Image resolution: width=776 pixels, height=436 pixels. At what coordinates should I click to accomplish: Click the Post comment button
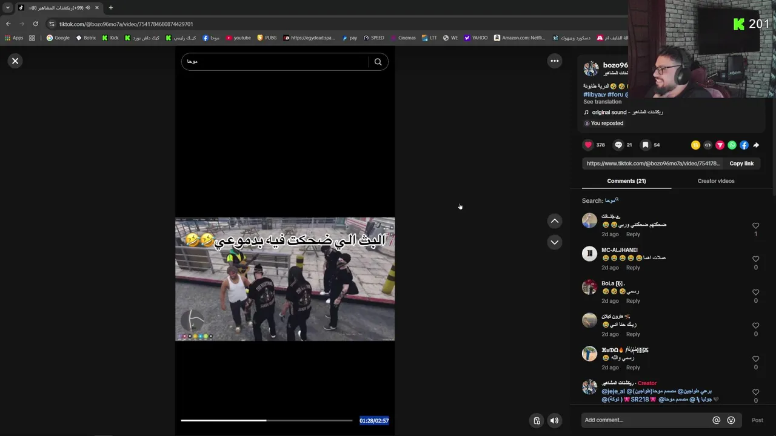pyautogui.click(x=757, y=420)
